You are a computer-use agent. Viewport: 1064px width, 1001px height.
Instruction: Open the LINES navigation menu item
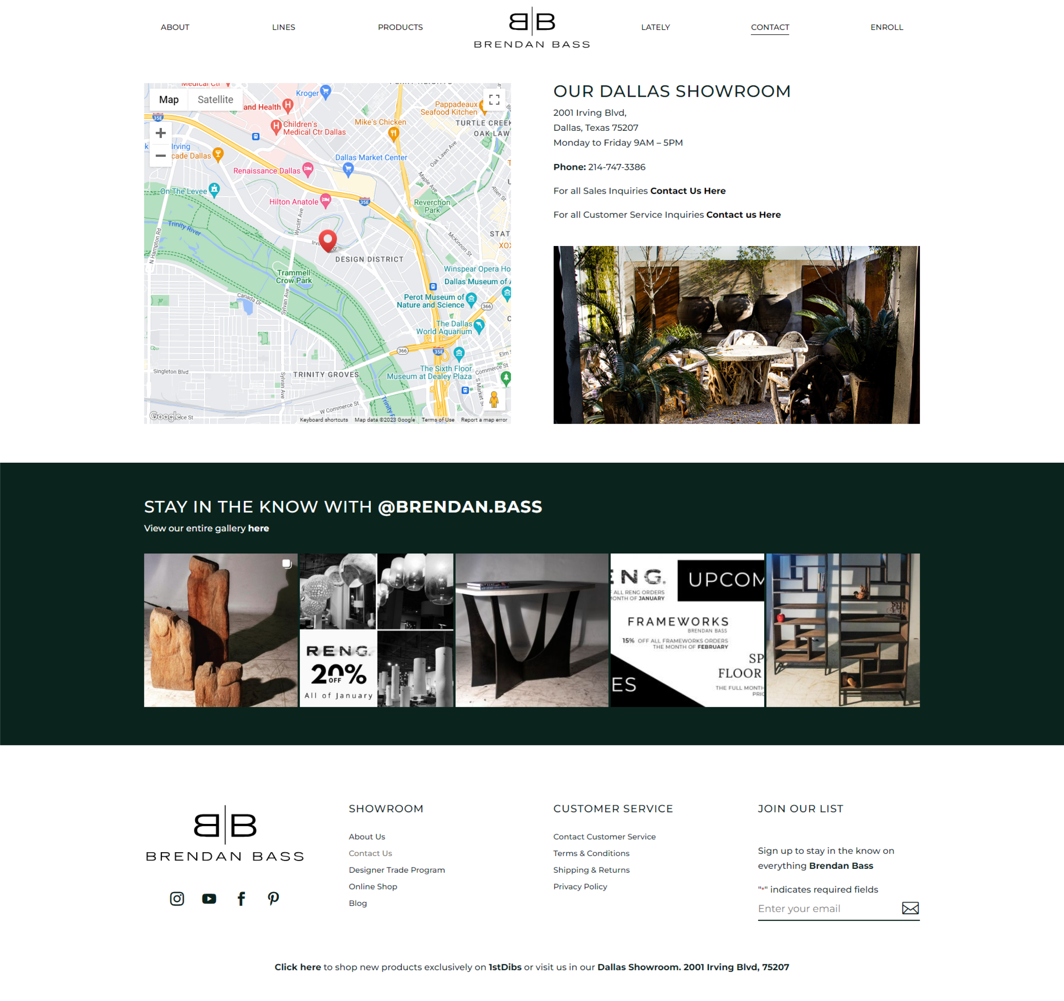tap(283, 27)
